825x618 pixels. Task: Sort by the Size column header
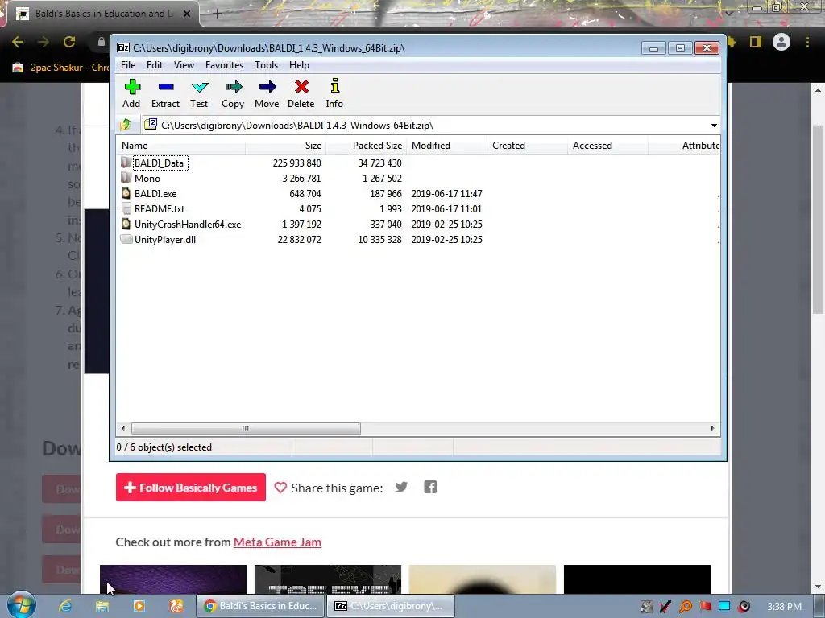pyautogui.click(x=285, y=146)
